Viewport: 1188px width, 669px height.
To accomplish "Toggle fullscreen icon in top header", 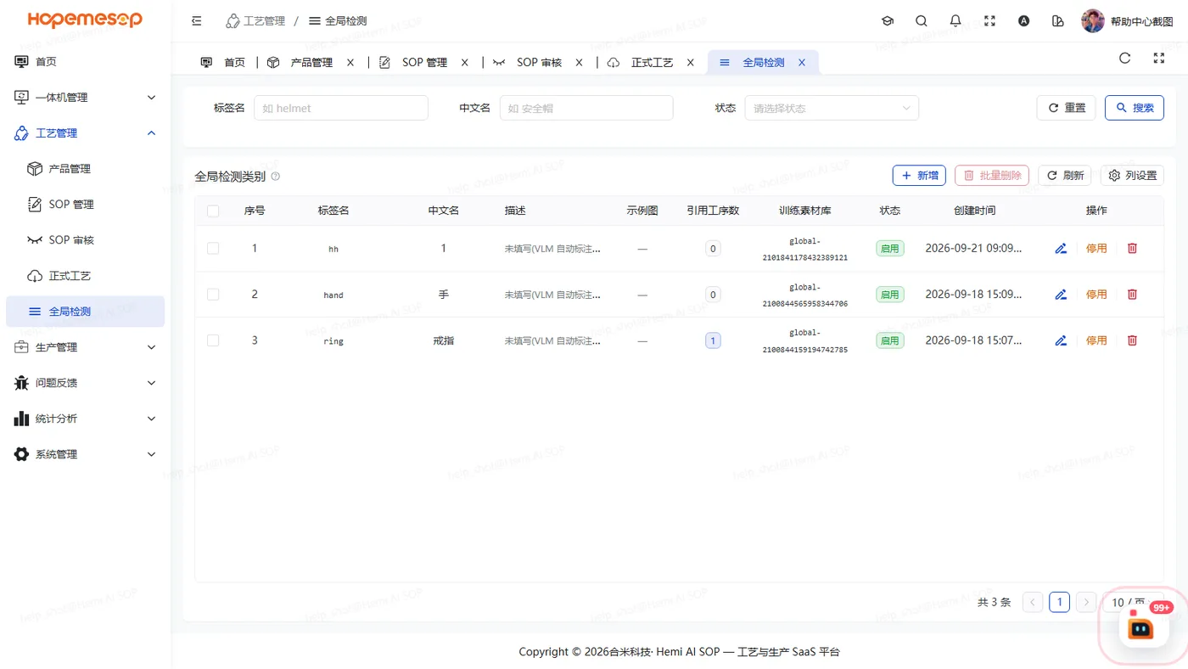I will click(989, 21).
